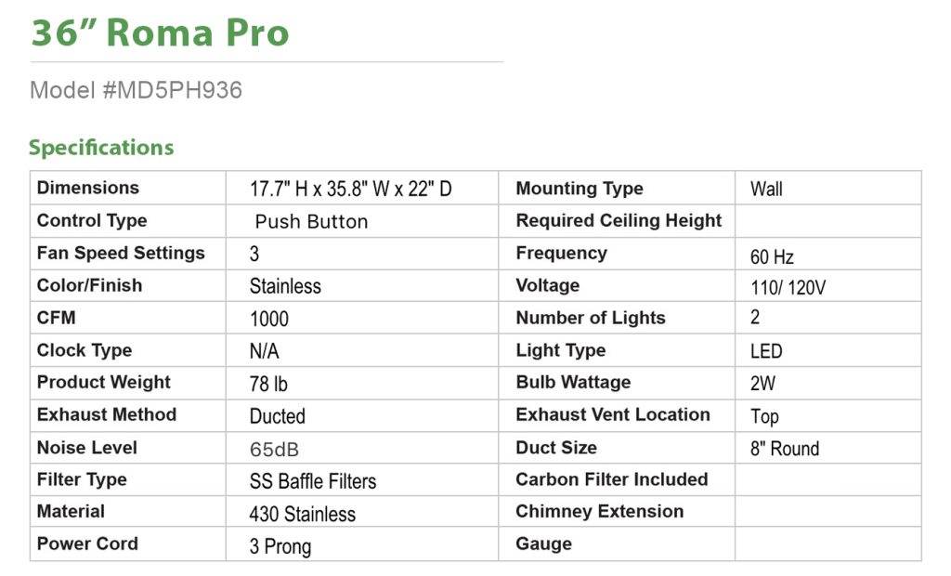
Task: Click the Mounting Type value Wall
Action: [x=766, y=190]
